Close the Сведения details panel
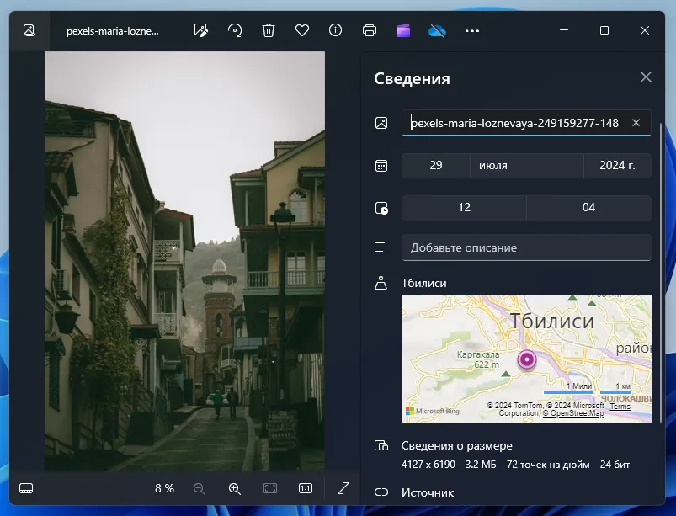 pos(646,77)
